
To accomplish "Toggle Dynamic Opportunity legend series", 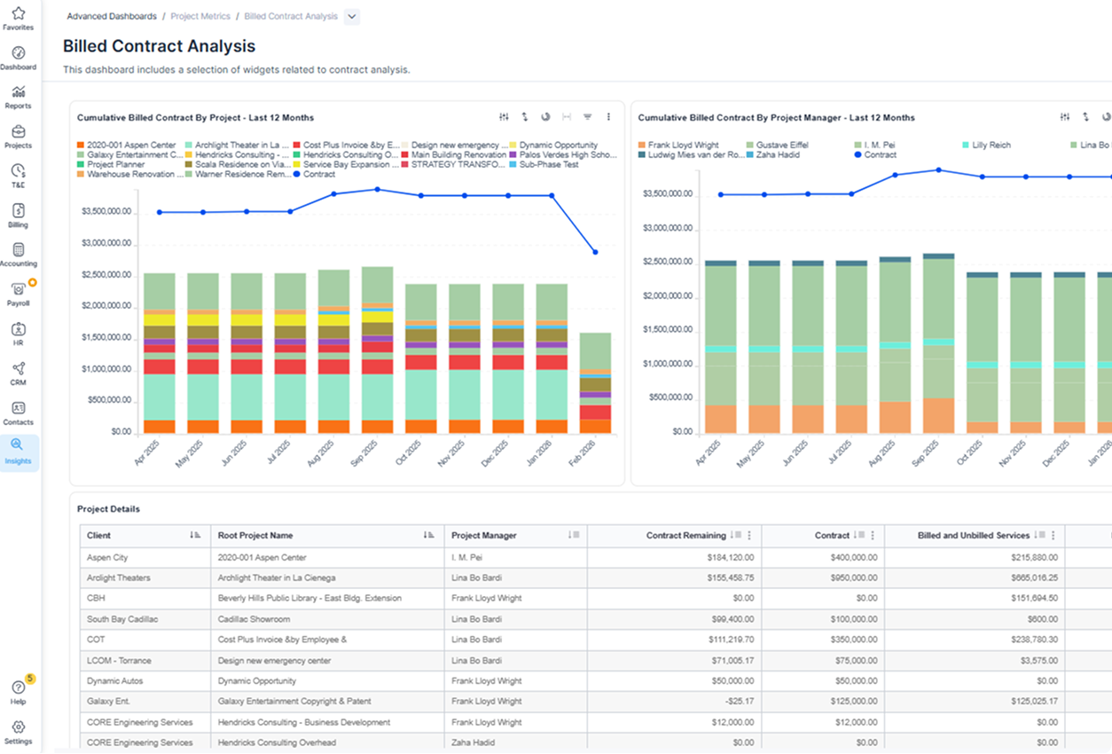I will (x=553, y=145).
